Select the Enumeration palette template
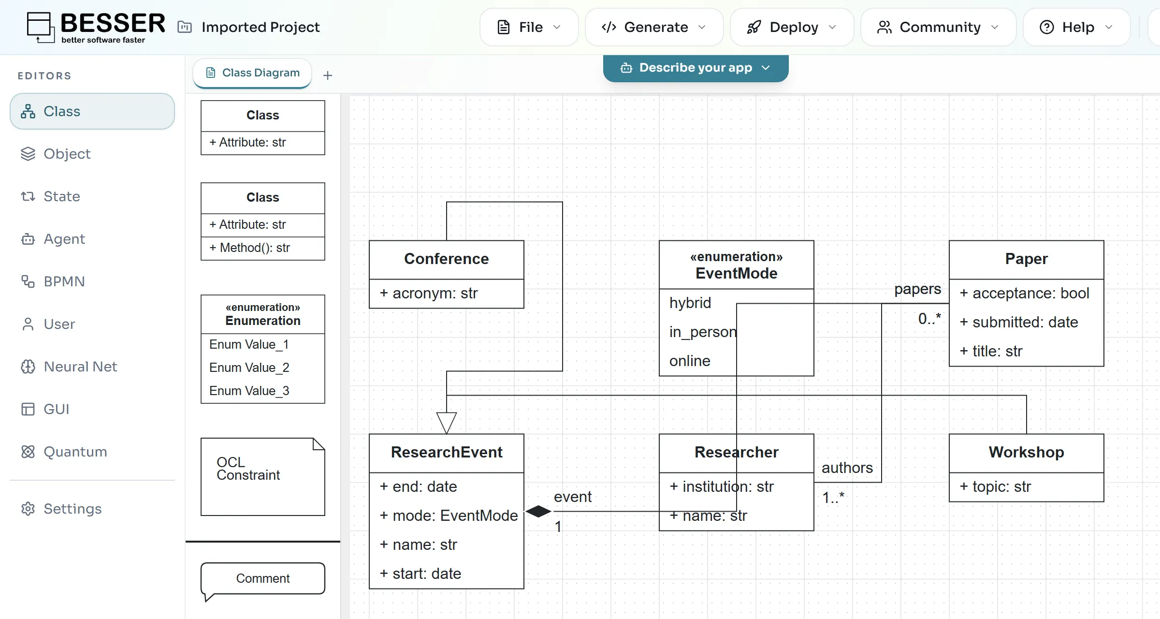This screenshot has width=1160, height=619. pos(263,349)
